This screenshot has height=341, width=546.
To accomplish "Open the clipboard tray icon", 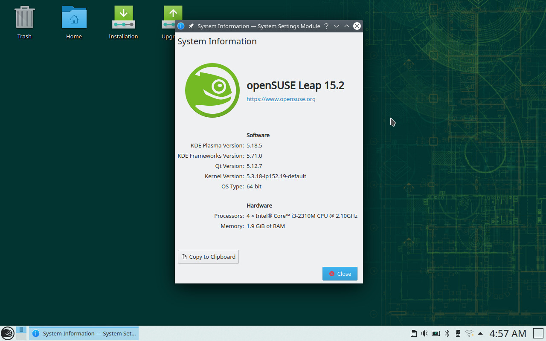I will click(x=413, y=333).
